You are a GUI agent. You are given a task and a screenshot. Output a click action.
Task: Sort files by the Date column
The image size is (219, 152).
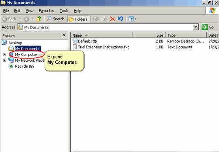click(213, 35)
